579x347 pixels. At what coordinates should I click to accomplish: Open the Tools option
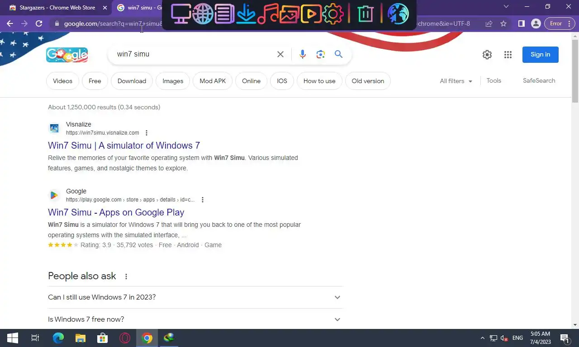[x=494, y=80]
